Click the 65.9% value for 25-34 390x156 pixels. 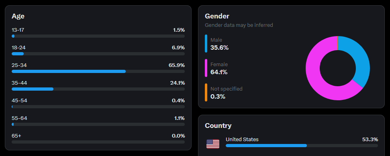177,65
